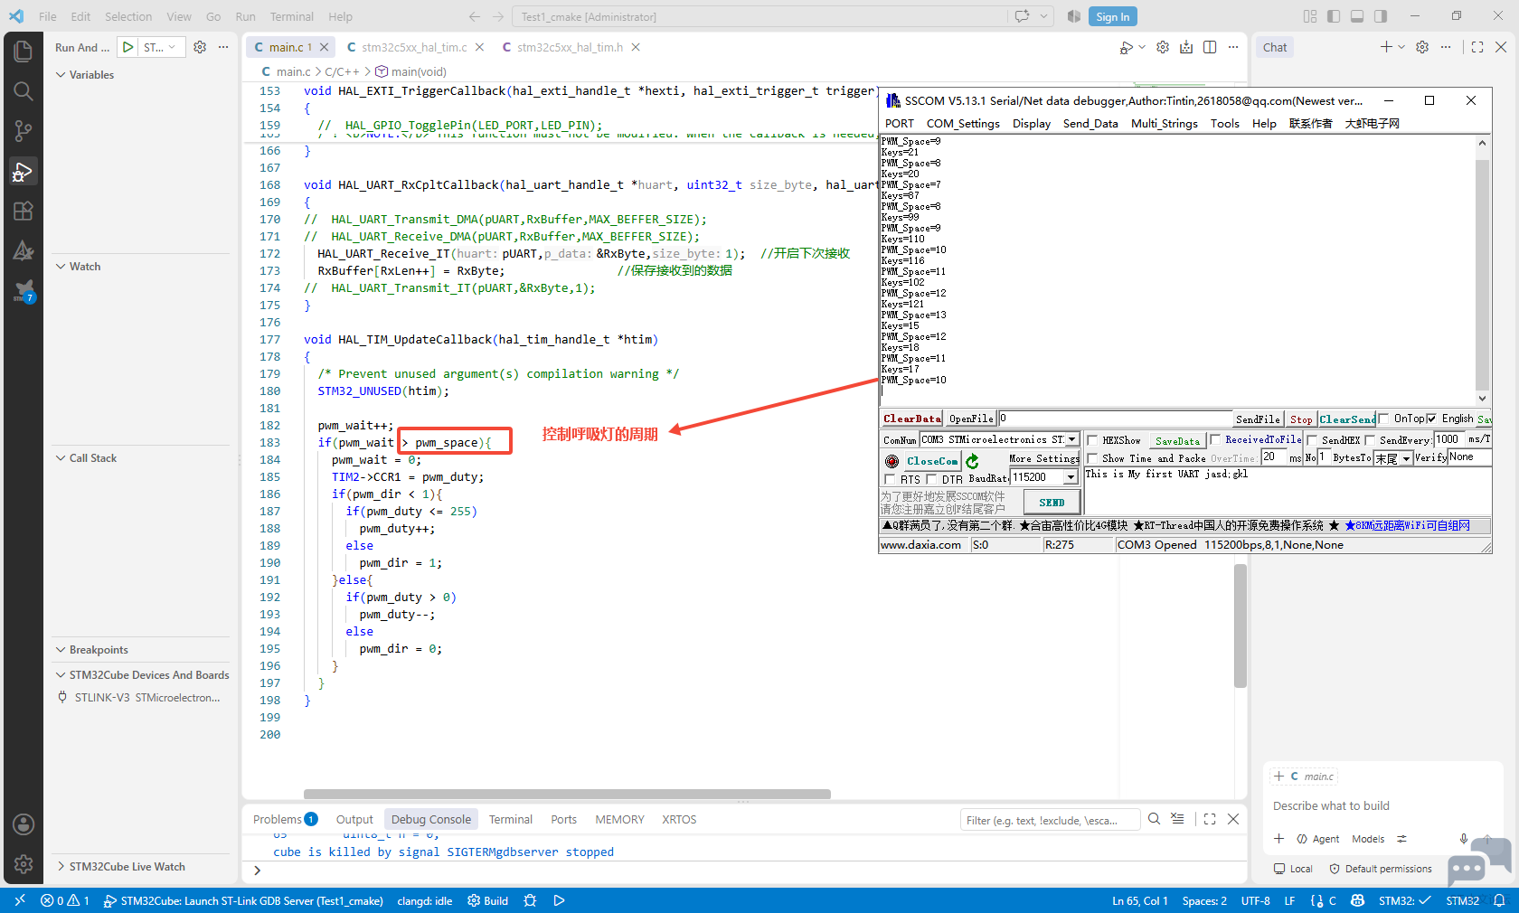1519x913 pixels.
Task: Click the status bar debug bug icon
Action: (530, 901)
